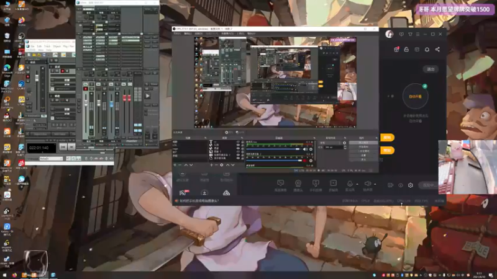This screenshot has width=497, height=279.
Task: Open the live app message icon
Action: click(x=401, y=34)
